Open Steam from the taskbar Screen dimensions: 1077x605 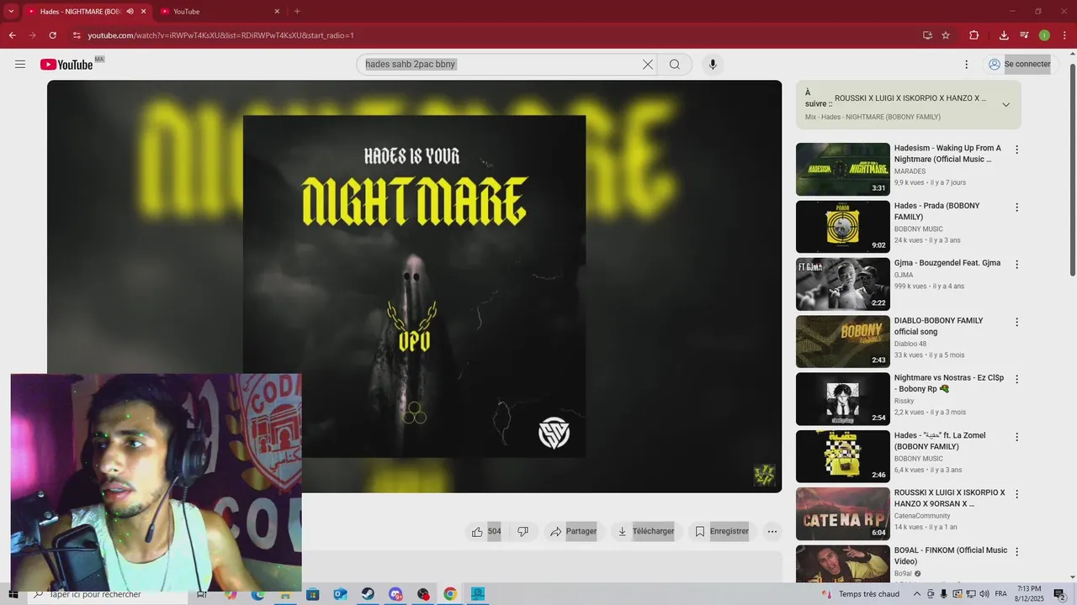pos(369,594)
